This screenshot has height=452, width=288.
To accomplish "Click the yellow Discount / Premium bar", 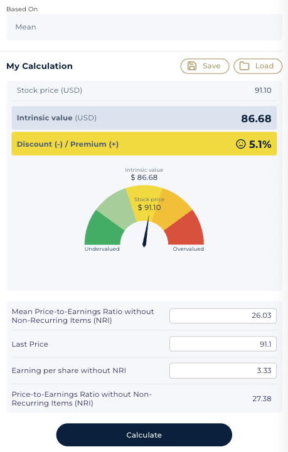I will tap(144, 144).
